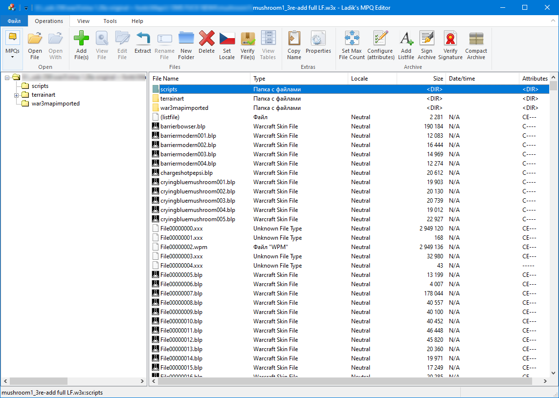Click the Extract arrow icon

click(143, 38)
